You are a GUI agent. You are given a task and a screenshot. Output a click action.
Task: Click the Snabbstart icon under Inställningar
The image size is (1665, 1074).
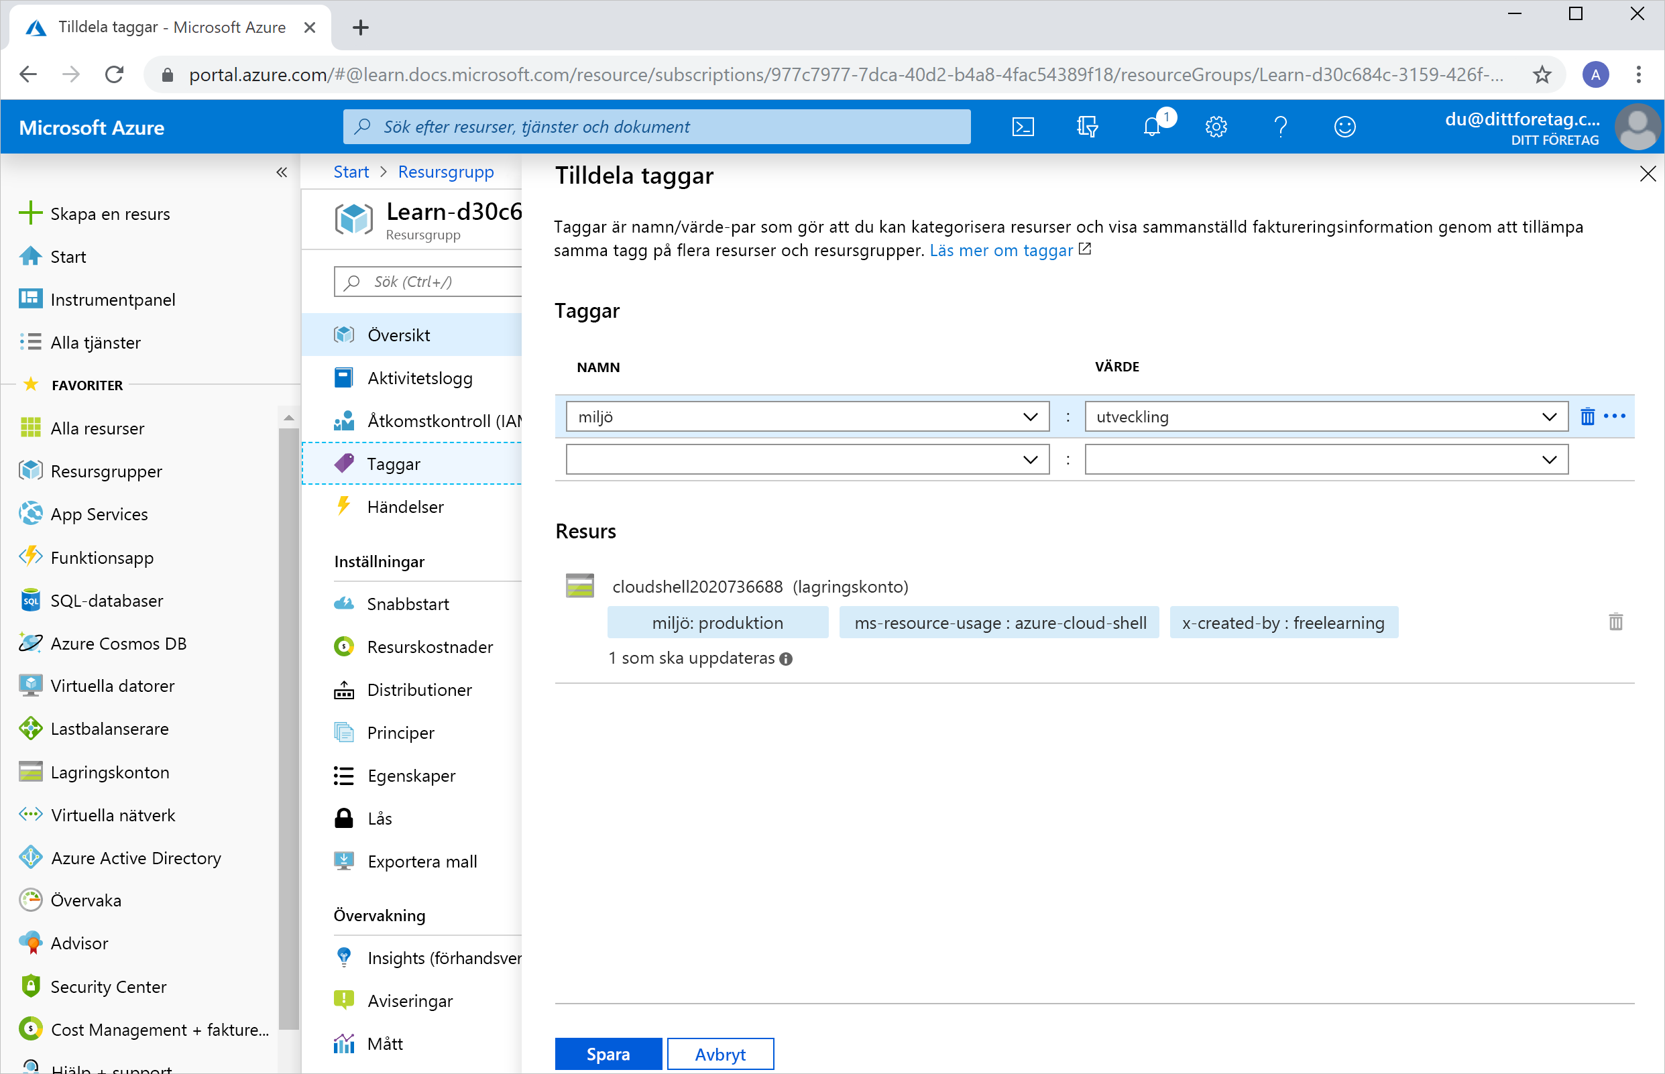click(x=343, y=603)
